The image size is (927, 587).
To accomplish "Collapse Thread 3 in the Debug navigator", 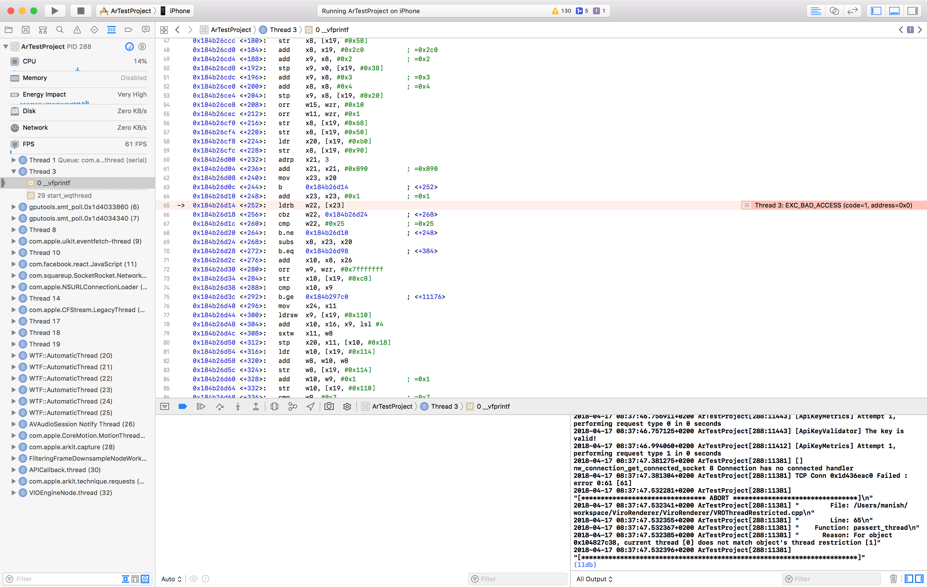I will coord(13,171).
